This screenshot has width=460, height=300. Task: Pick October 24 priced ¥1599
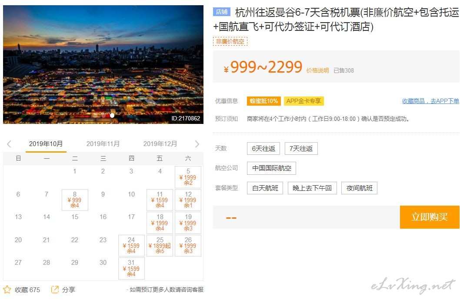[x=131, y=246]
